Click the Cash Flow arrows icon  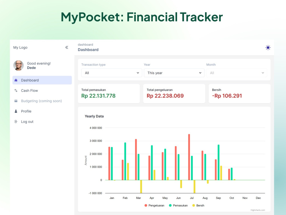(x=16, y=91)
